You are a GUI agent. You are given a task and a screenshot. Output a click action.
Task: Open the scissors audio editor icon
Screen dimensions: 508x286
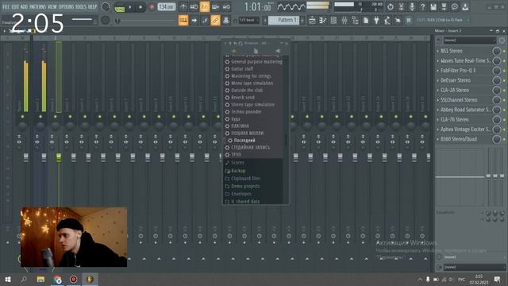(x=401, y=6)
